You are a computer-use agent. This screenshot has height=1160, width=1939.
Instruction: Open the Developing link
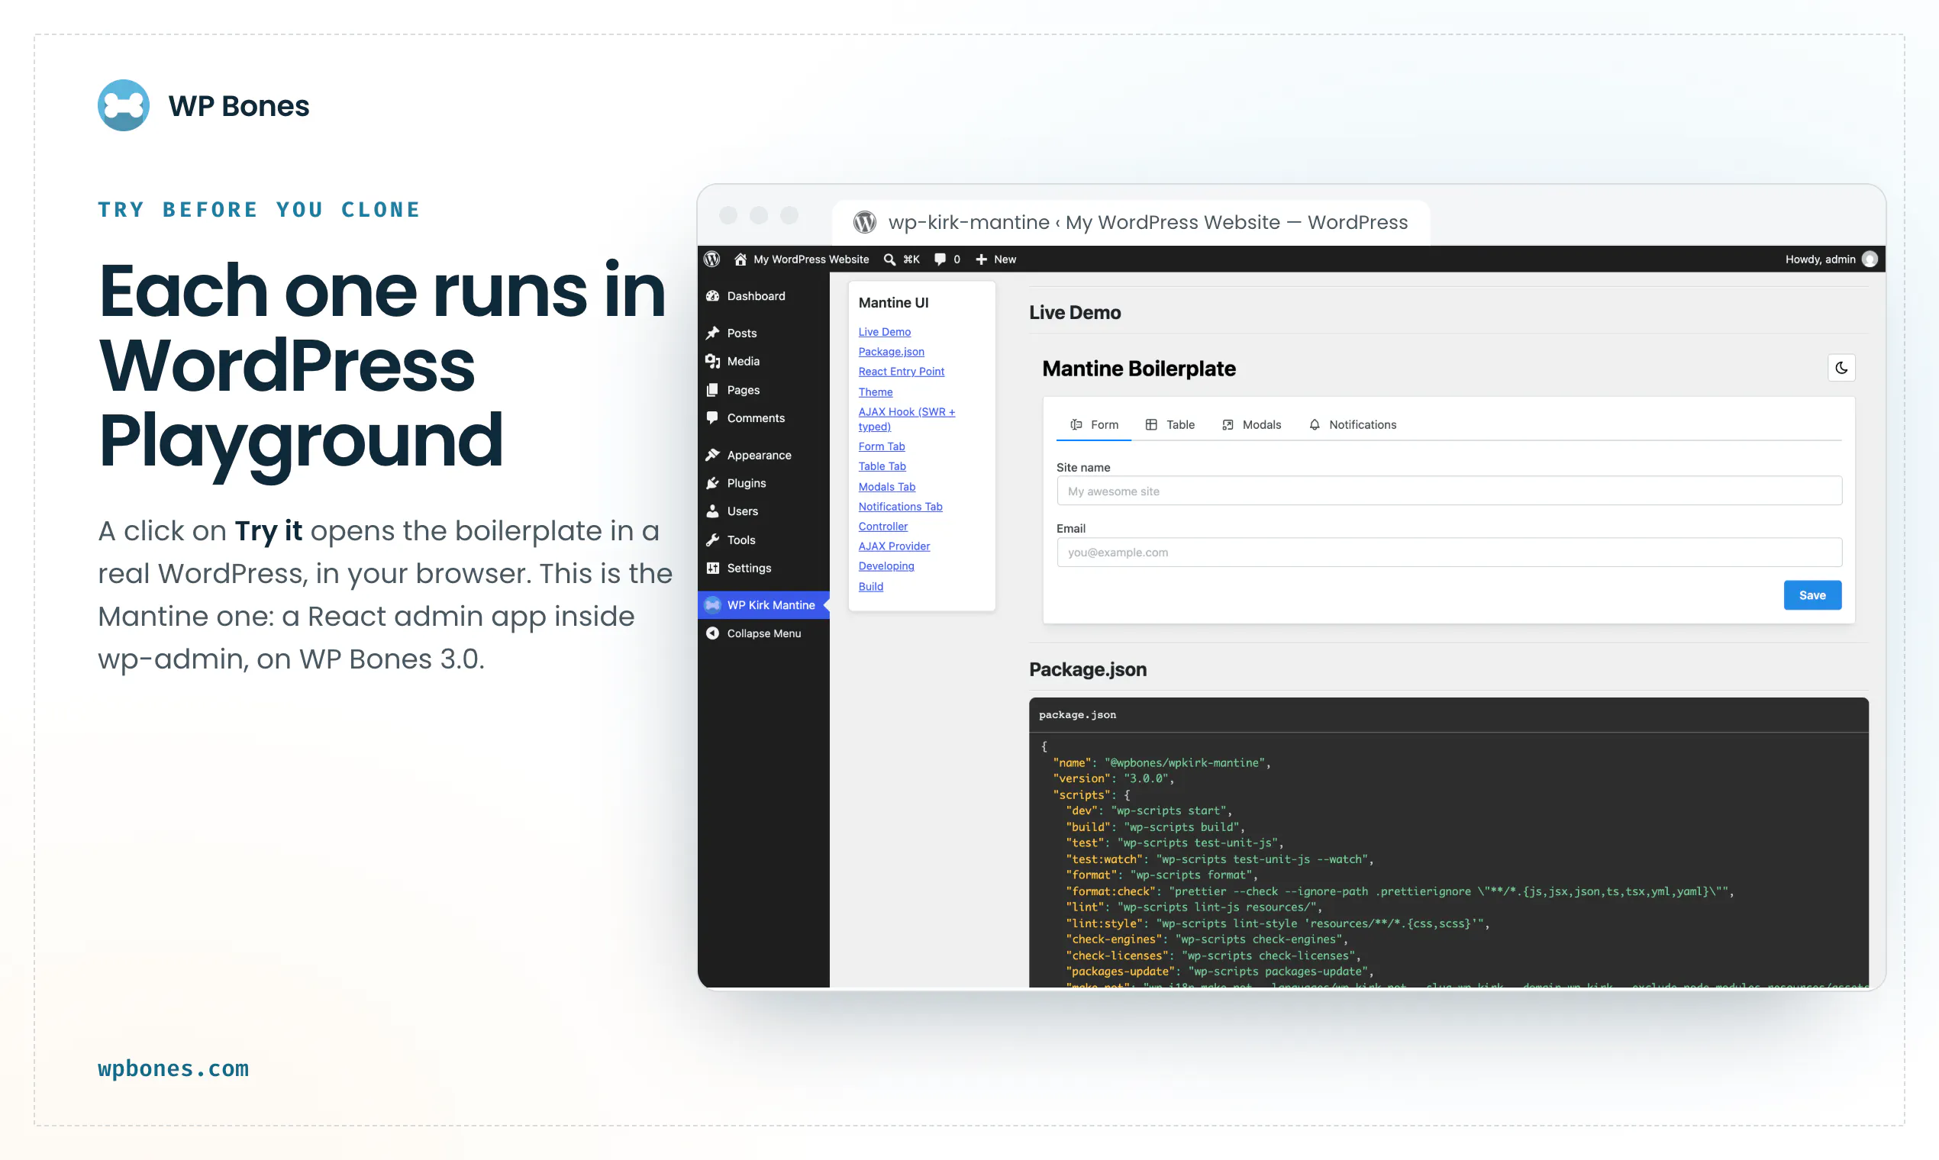point(886,566)
